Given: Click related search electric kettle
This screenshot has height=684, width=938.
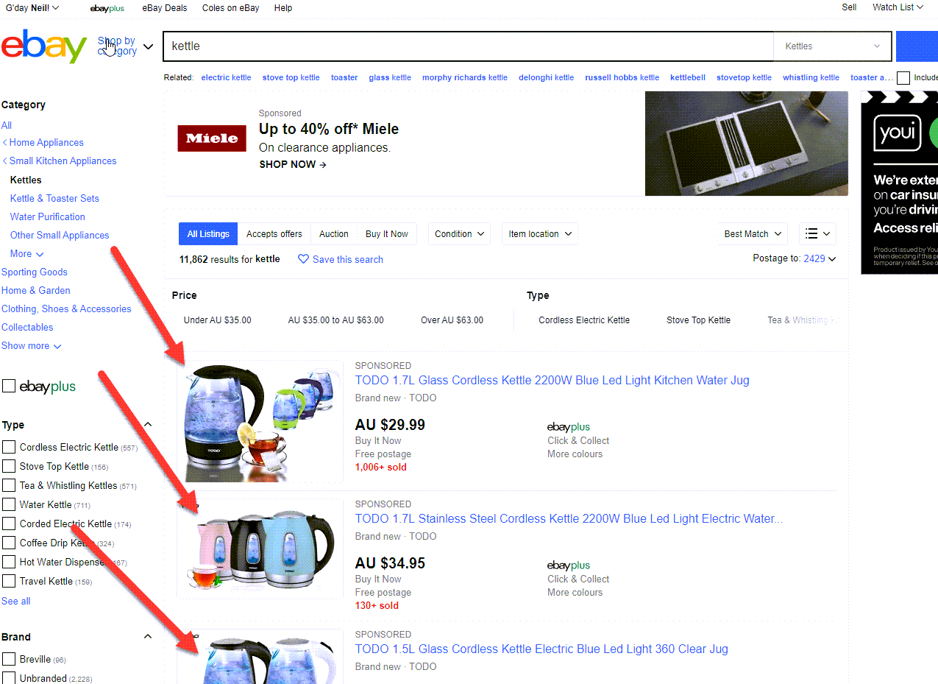Looking at the screenshot, I should coord(226,77).
